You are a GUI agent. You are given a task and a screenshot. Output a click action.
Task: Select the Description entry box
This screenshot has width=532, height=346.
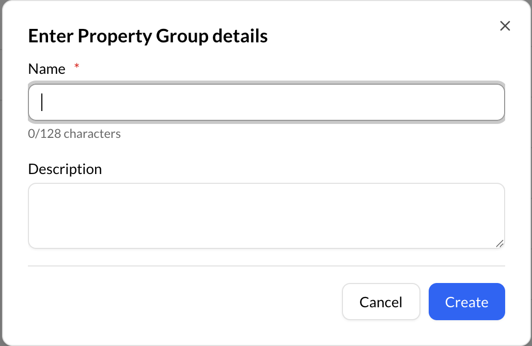coord(266,215)
